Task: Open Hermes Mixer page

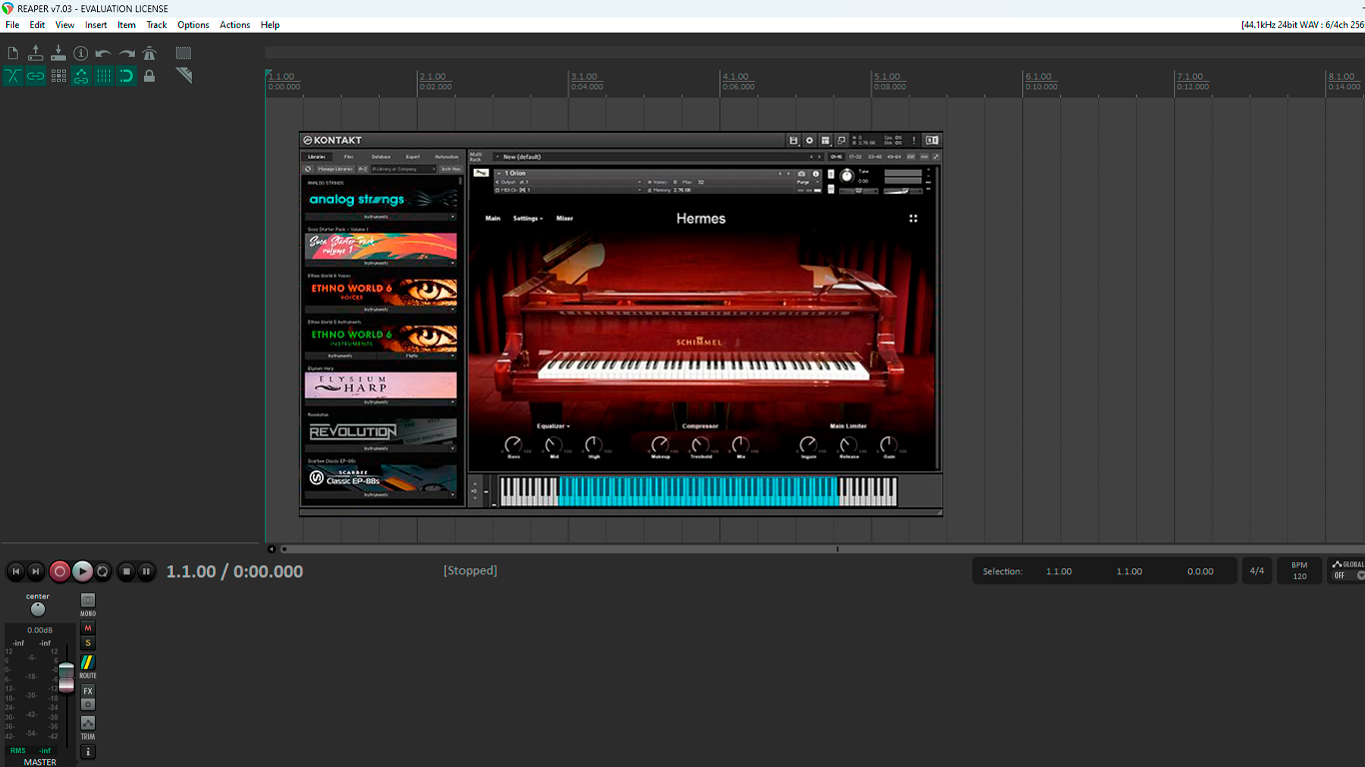Action: tap(565, 219)
